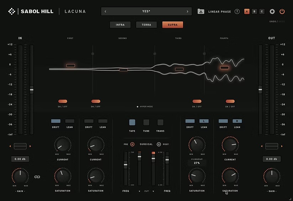Click the output meter mode box
Image resolution: width=293 pixels, height=201 pixels.
point(272,146)
